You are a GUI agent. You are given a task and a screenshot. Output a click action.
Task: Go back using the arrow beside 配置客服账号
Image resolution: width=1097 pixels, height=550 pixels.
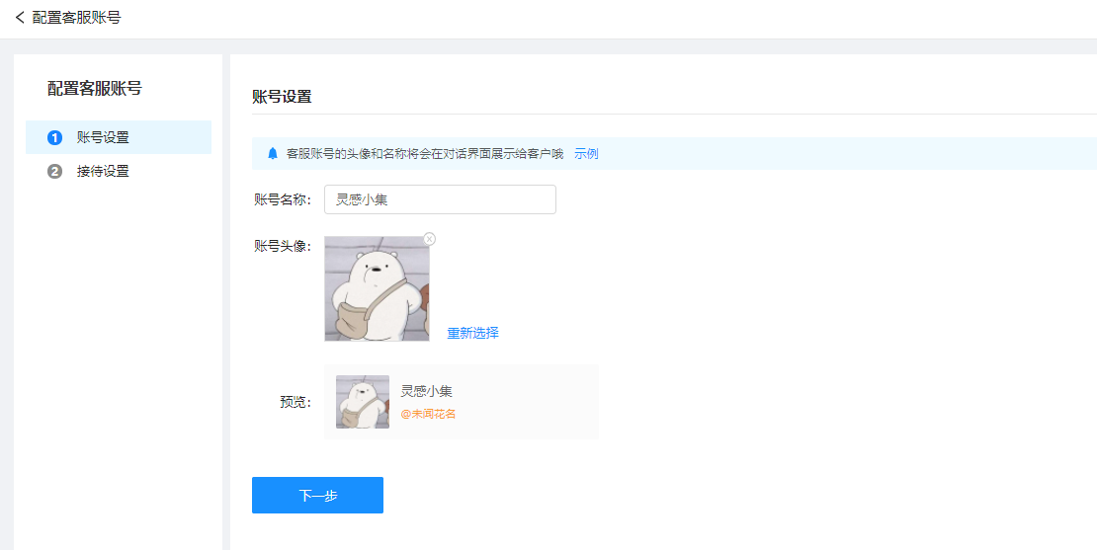tap(20, 18)
